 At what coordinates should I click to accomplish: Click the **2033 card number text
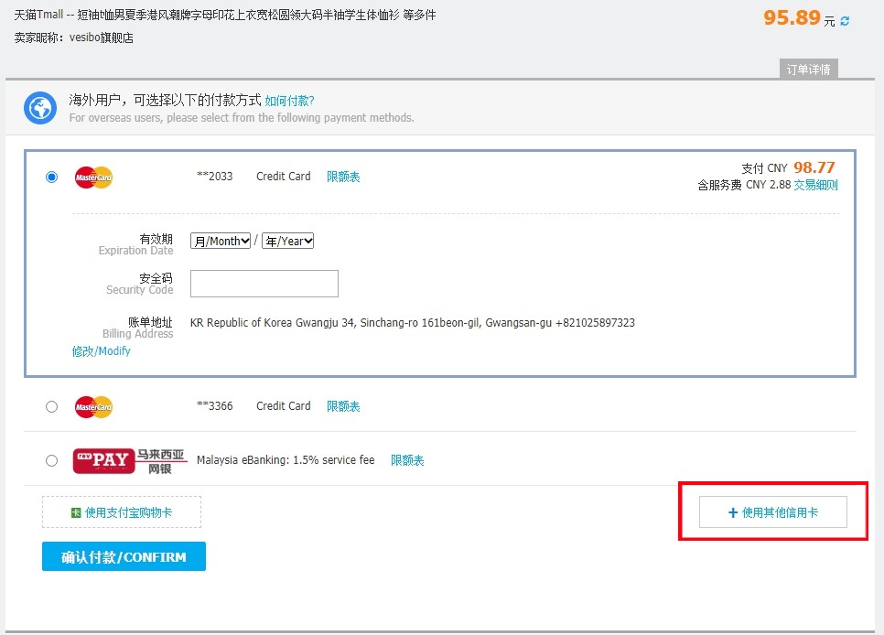point(215,176)
